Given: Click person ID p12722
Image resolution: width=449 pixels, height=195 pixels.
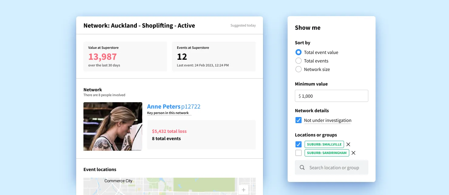Looking at the screenshot, I should tap(191, 106).
